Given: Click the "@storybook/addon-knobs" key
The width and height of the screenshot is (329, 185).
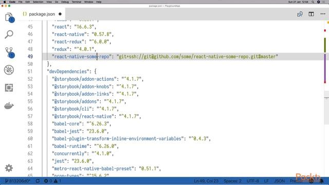Looking at the screenshot, I should (82, 86).
